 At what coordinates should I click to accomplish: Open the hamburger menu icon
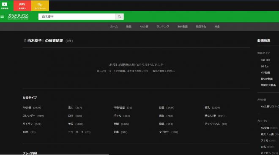click(2, 17)
